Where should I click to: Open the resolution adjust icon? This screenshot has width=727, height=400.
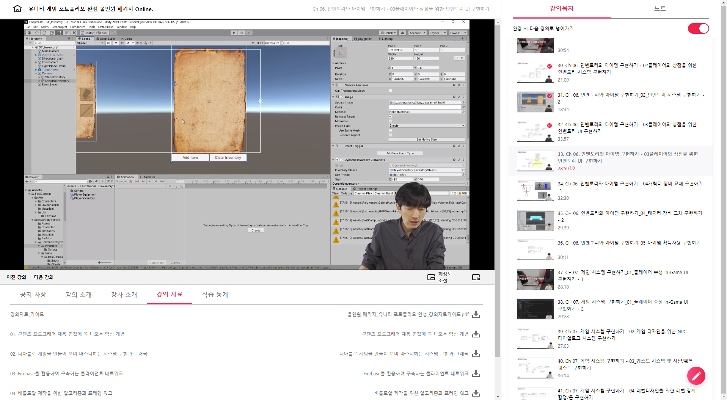tap(431, 277)
